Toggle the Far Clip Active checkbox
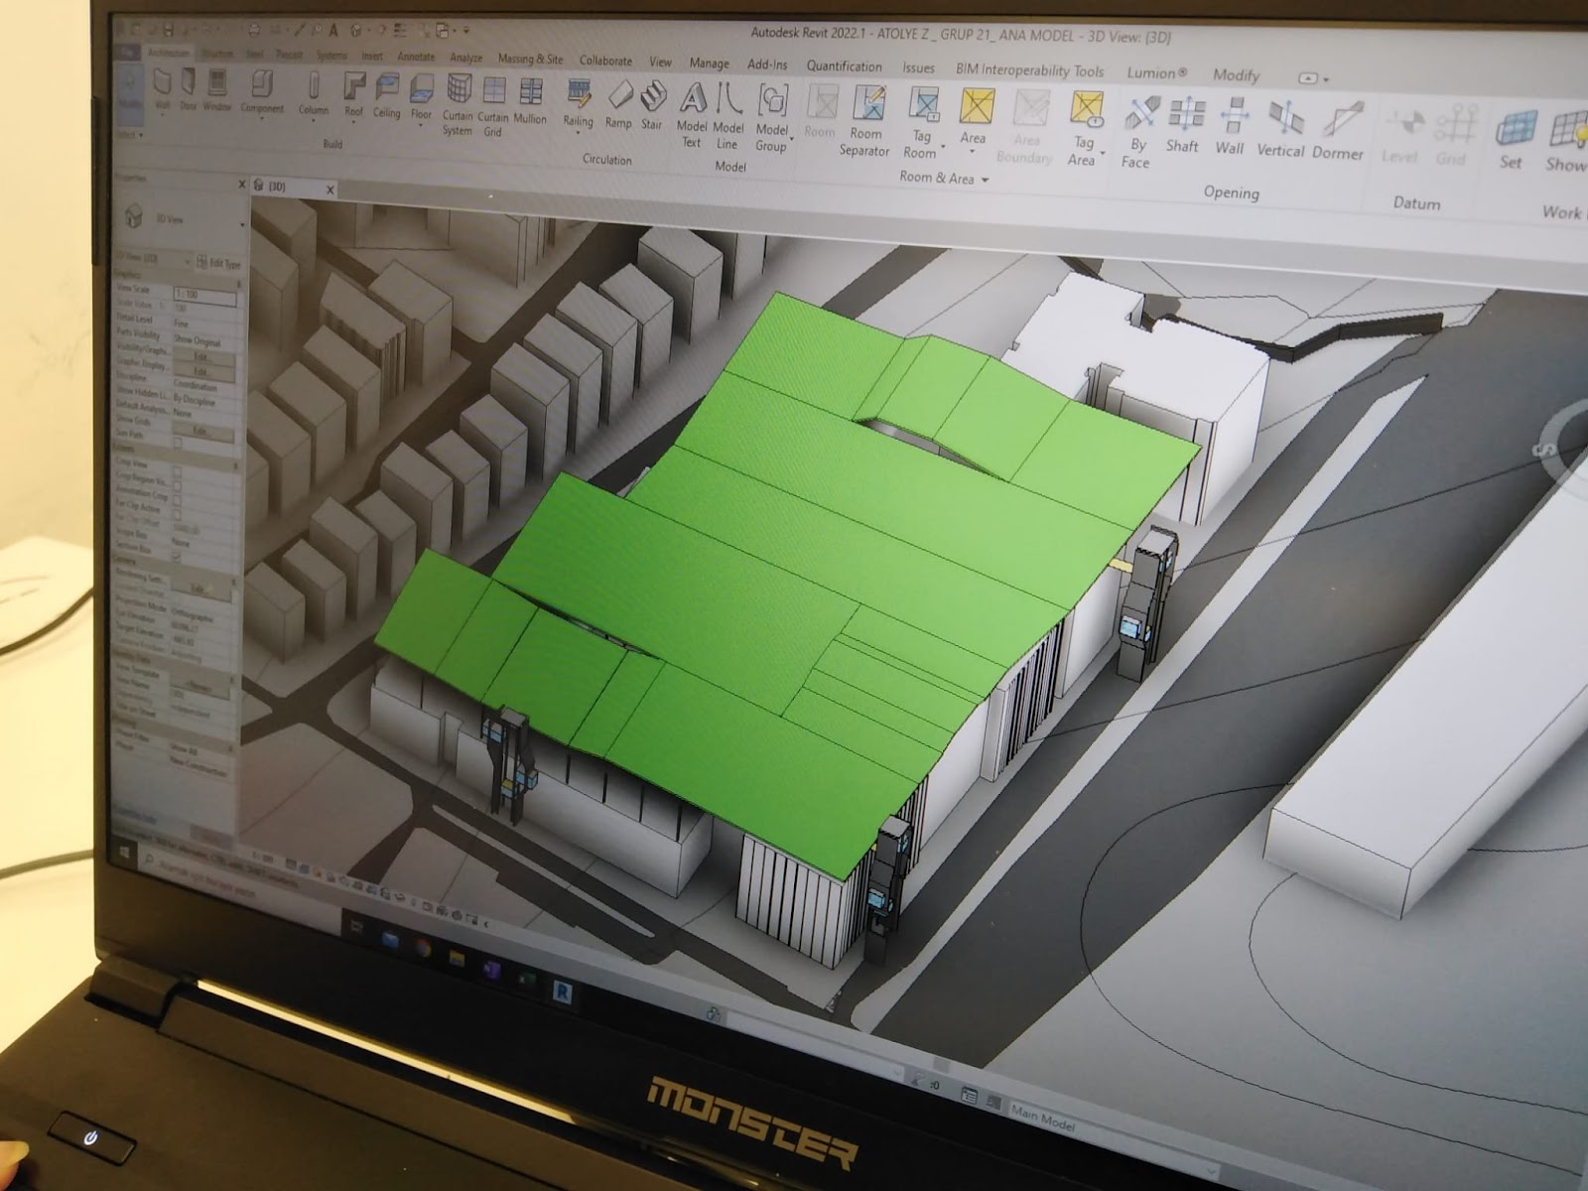1588x1191 pixels. tap(179, 515)
